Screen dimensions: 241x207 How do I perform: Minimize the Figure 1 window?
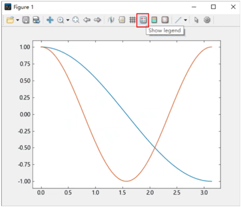click(x=194, y=7)
